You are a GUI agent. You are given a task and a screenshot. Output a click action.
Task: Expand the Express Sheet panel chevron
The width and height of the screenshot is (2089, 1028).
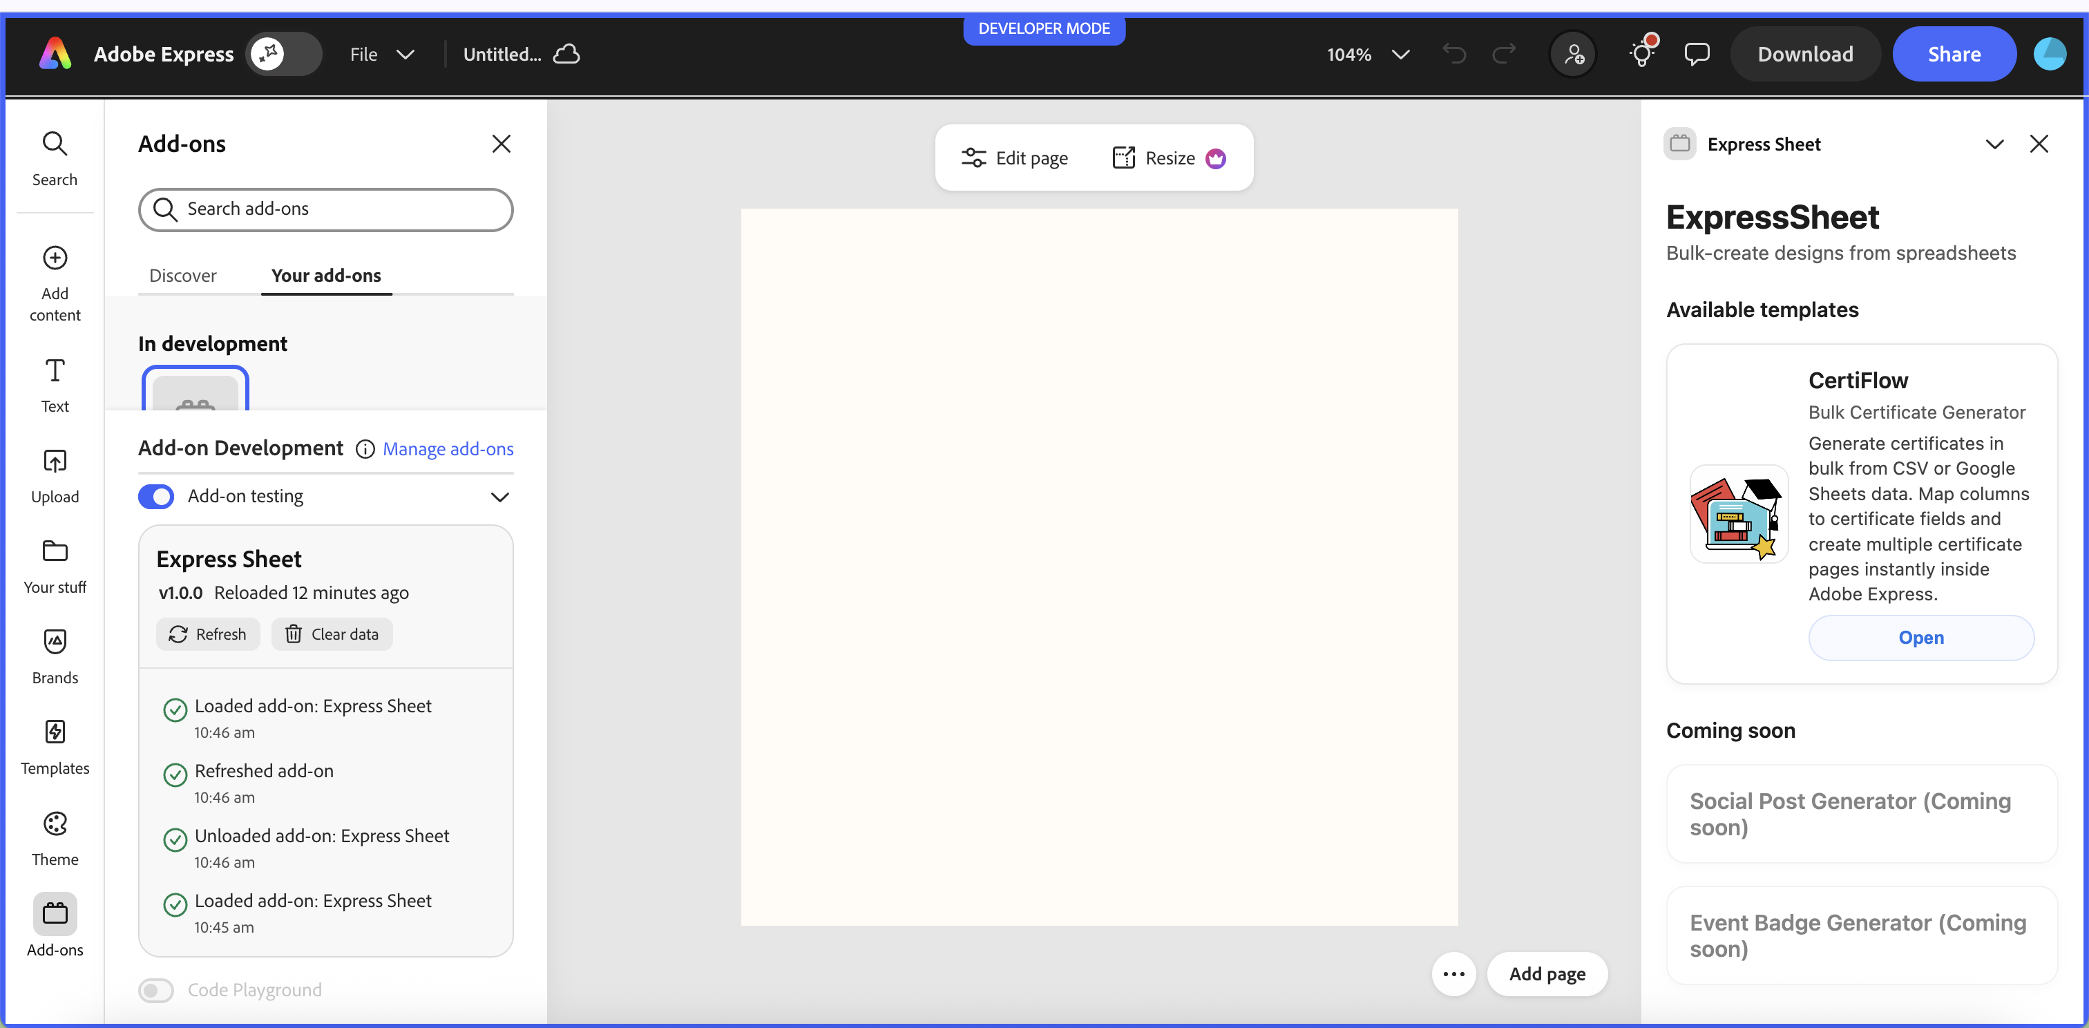pos(1994,144)
